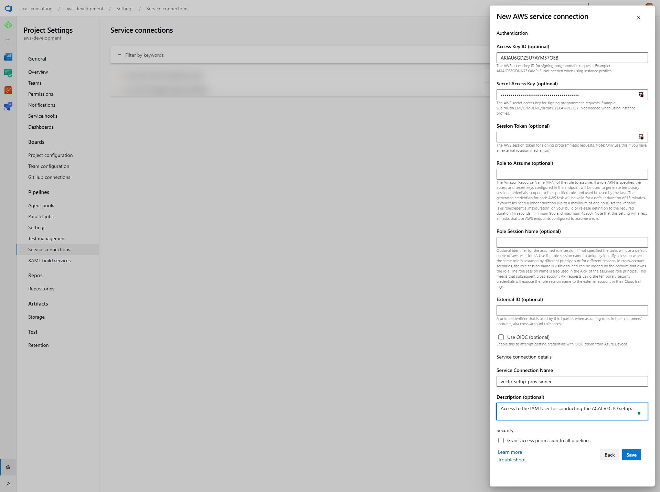Click password manager icon in Session Token

pyautogui.click(x=641, y=137)
